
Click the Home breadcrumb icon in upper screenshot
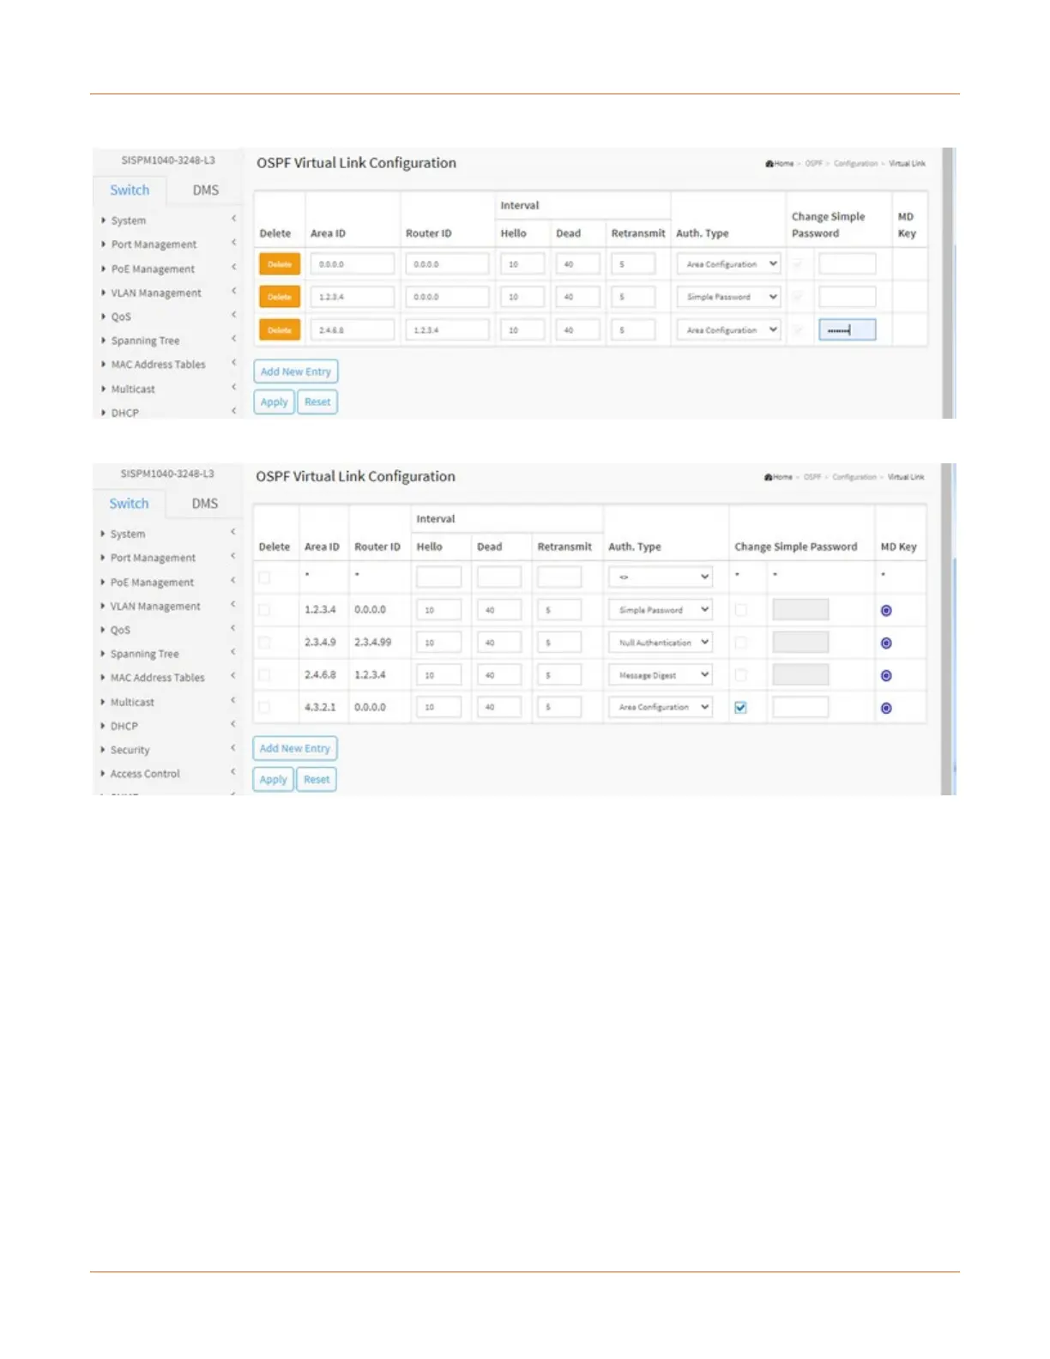point(769,164)
